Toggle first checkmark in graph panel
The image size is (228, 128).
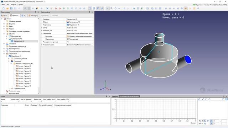(199, 99)
